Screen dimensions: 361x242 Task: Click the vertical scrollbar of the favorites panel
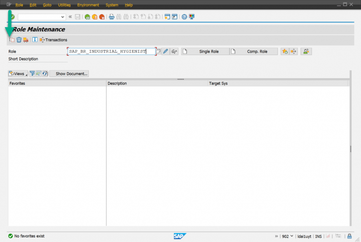(x=350, y=148)
